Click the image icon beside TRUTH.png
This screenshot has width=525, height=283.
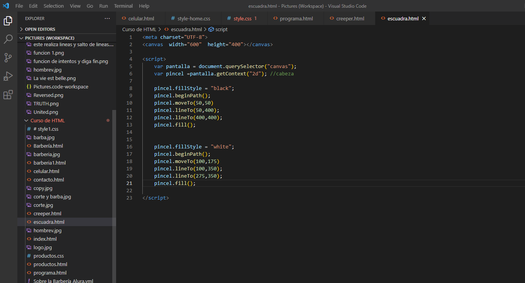[x=29, y=103]
